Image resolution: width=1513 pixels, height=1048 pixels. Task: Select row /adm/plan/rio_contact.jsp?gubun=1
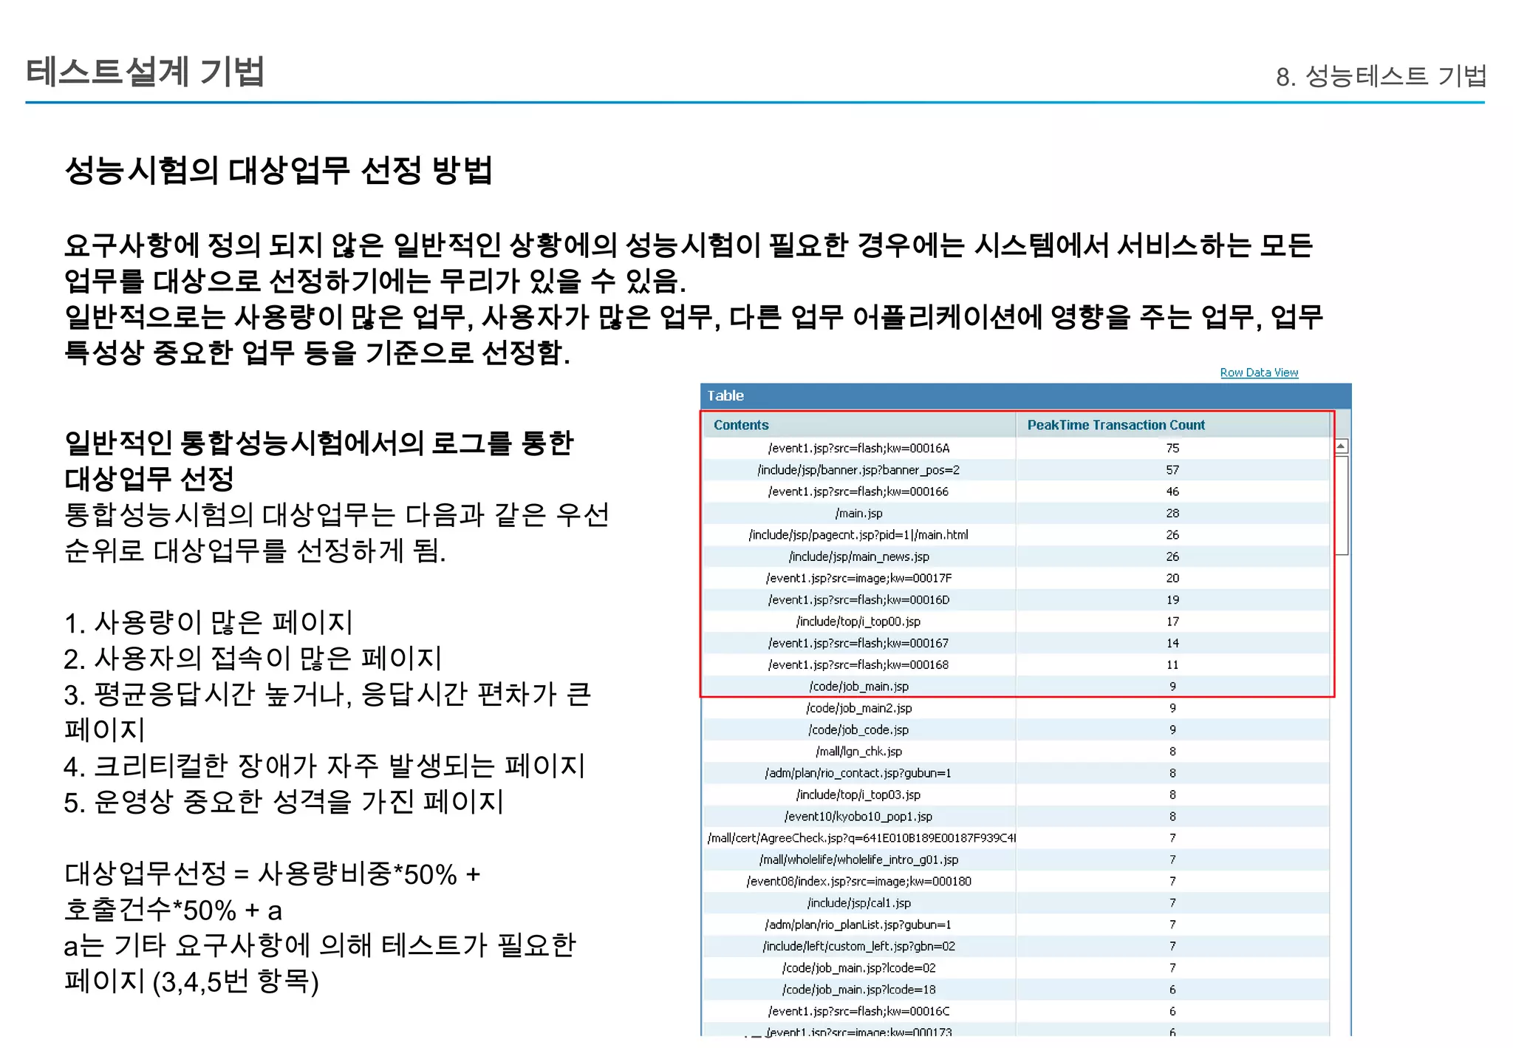(1017, 773)
